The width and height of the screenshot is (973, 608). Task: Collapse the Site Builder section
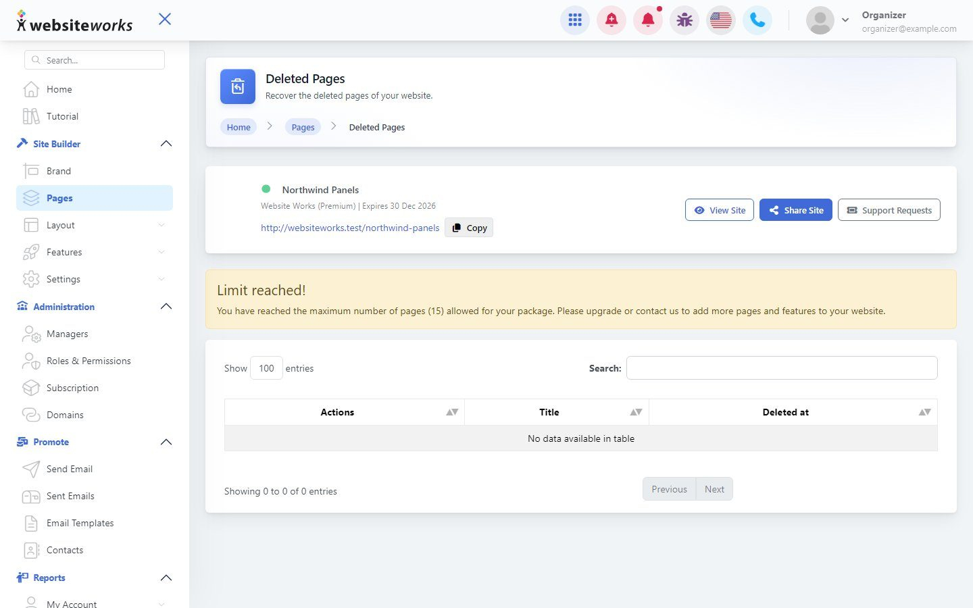(166, 144)
